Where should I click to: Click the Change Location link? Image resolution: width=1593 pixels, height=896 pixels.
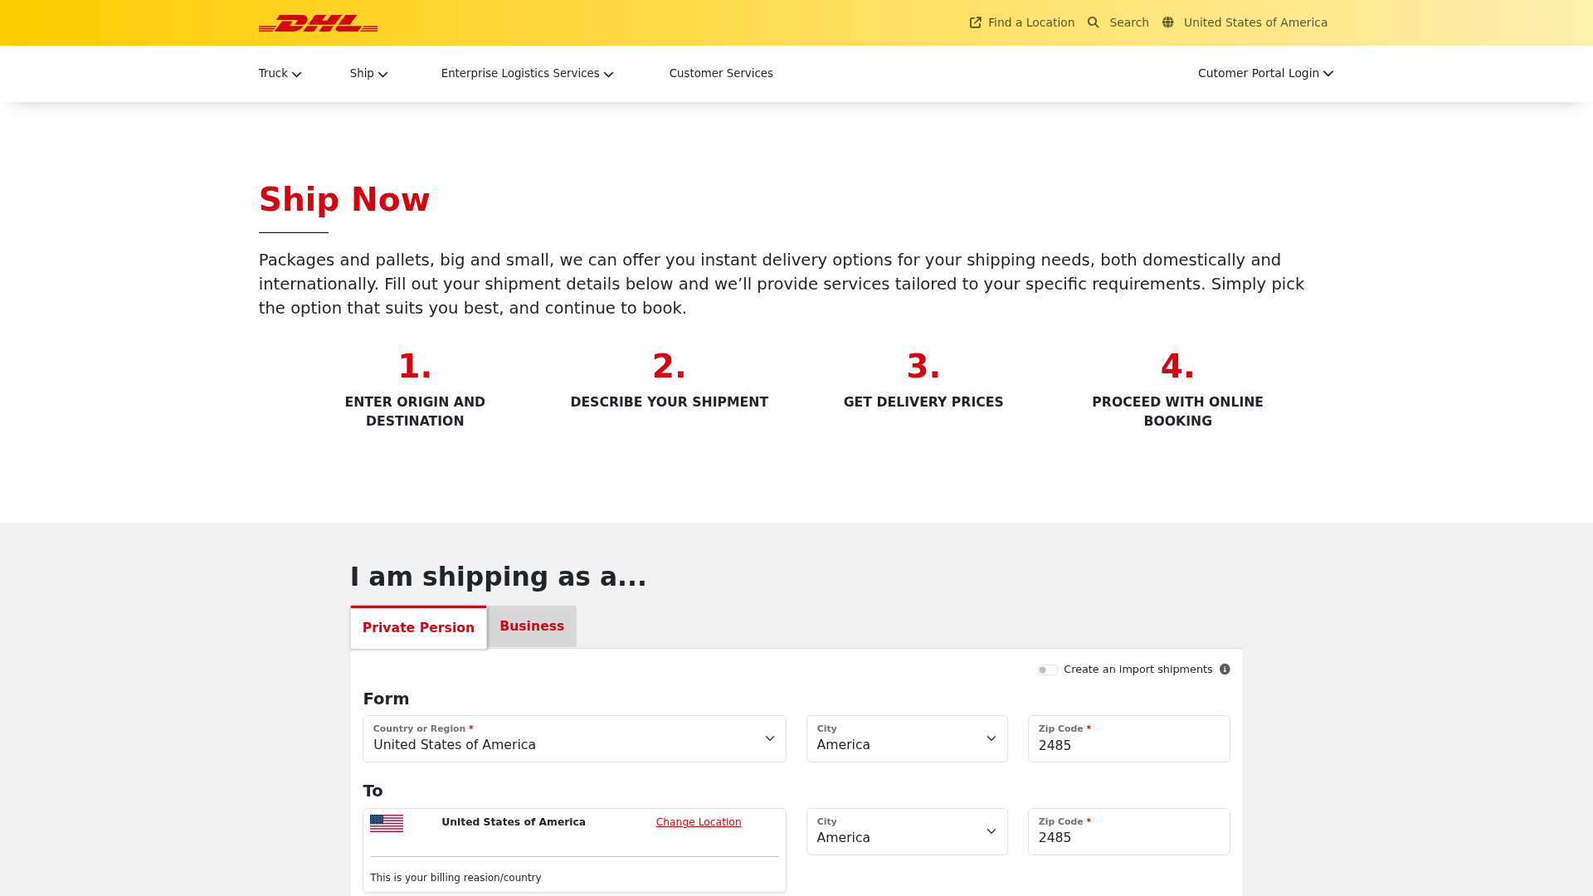pyautogui.click(x=698, y=821)
